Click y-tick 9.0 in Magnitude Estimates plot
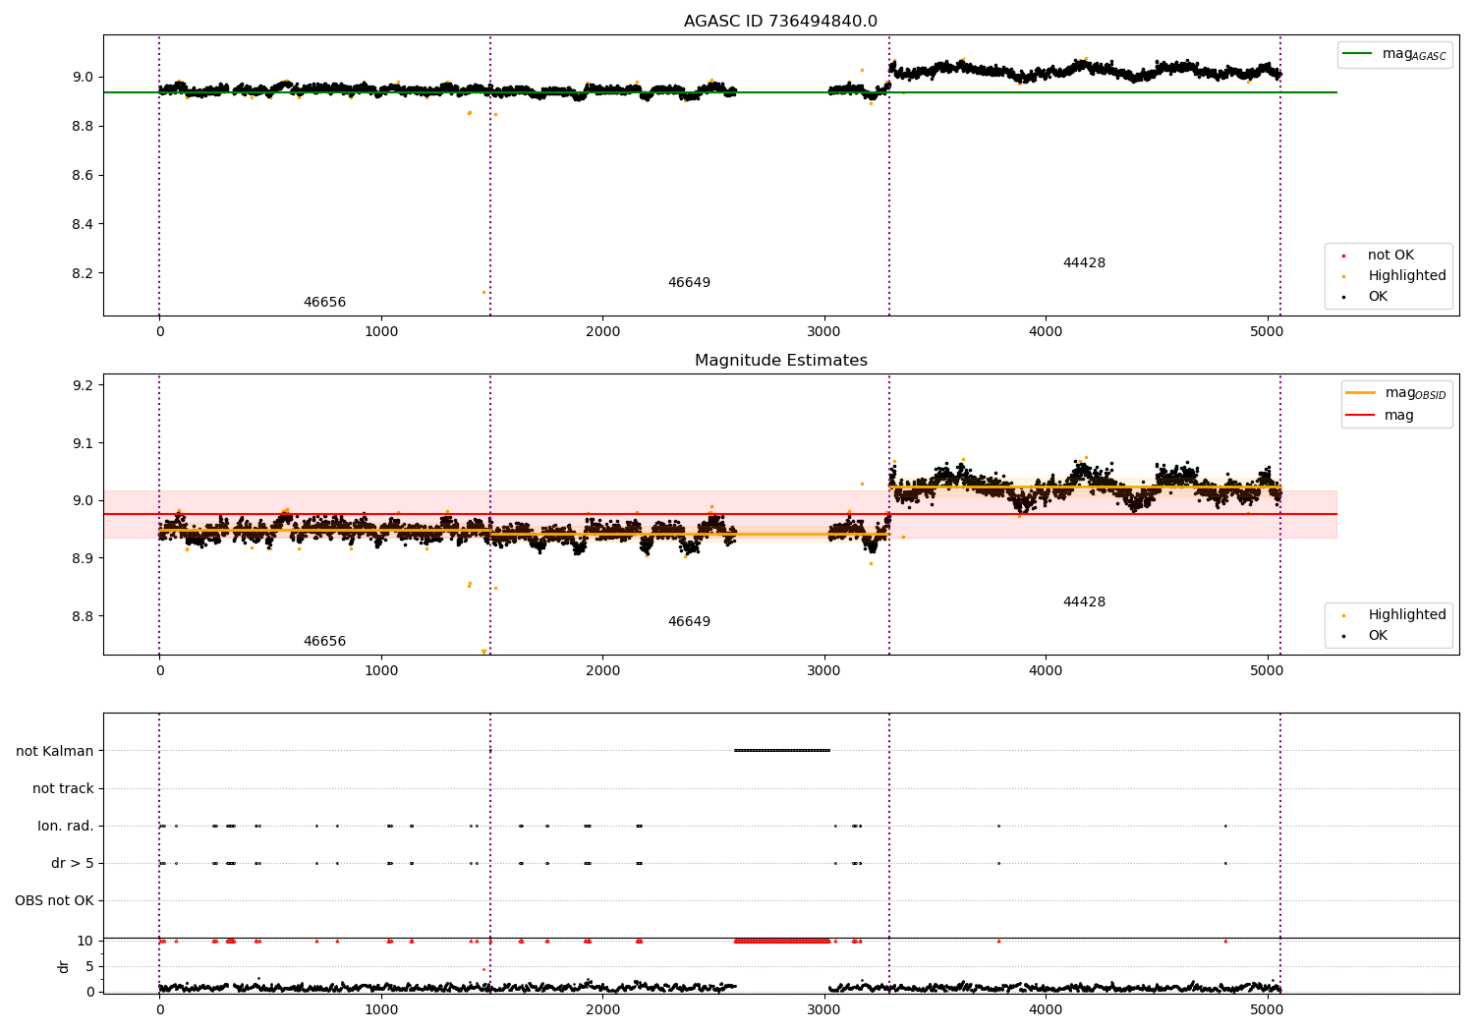Image resolution: width=1474 pixels, height=1032 pixels. (x=82, y=500)
